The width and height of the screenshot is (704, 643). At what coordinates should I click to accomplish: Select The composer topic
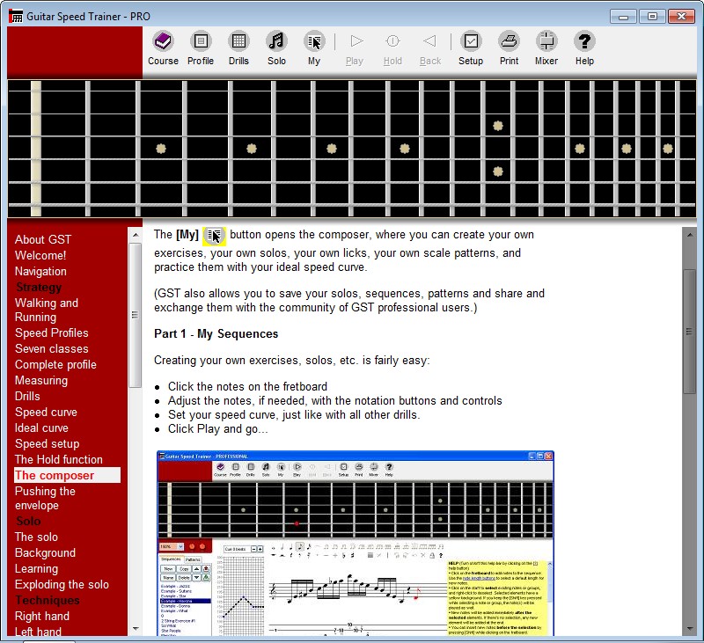pos(68,475)
